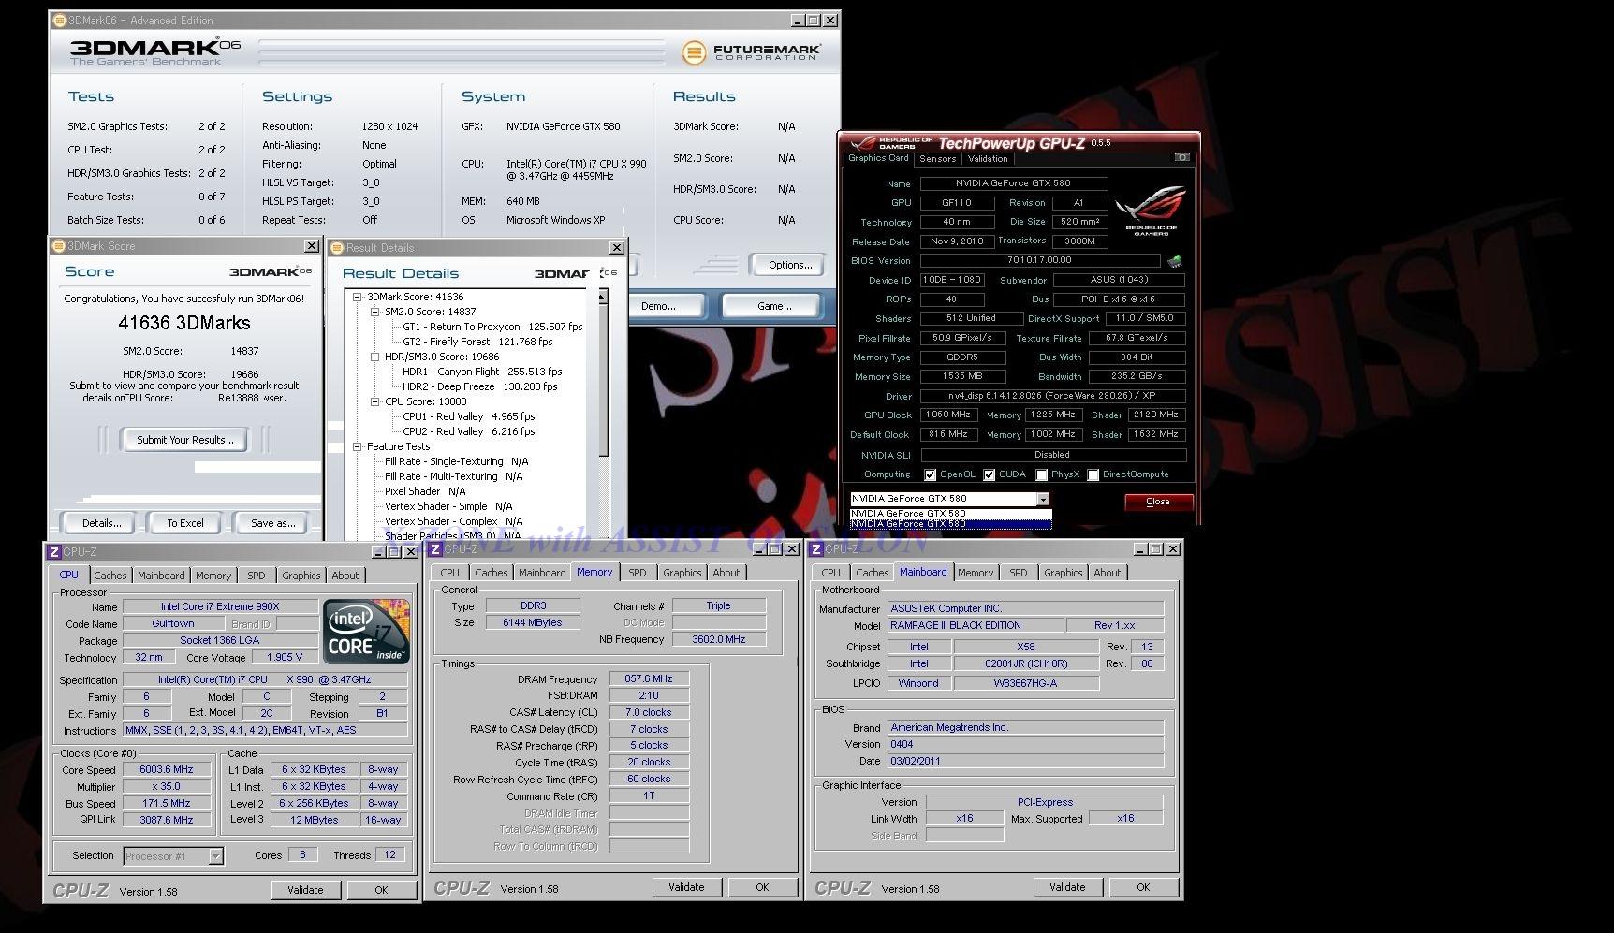This screenshot has width=1614, height=933.
Task: Open the CPU tab in CPU-Z Memory window
Action: pyautogui.click(x=449, y=573)
